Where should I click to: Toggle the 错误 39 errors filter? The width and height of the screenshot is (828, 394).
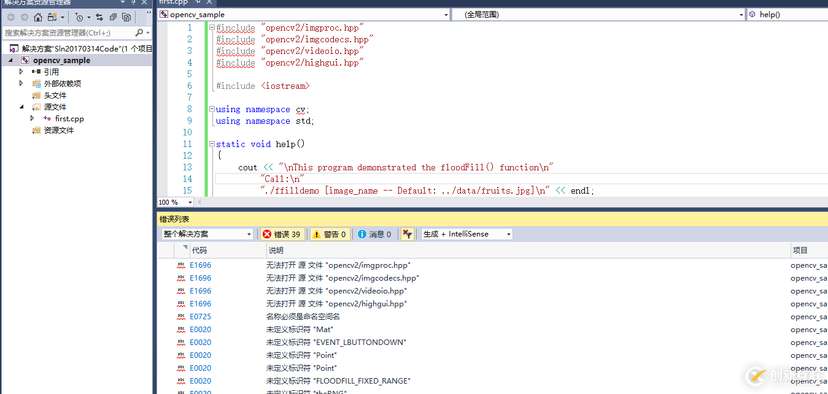(x=282, y=234)
